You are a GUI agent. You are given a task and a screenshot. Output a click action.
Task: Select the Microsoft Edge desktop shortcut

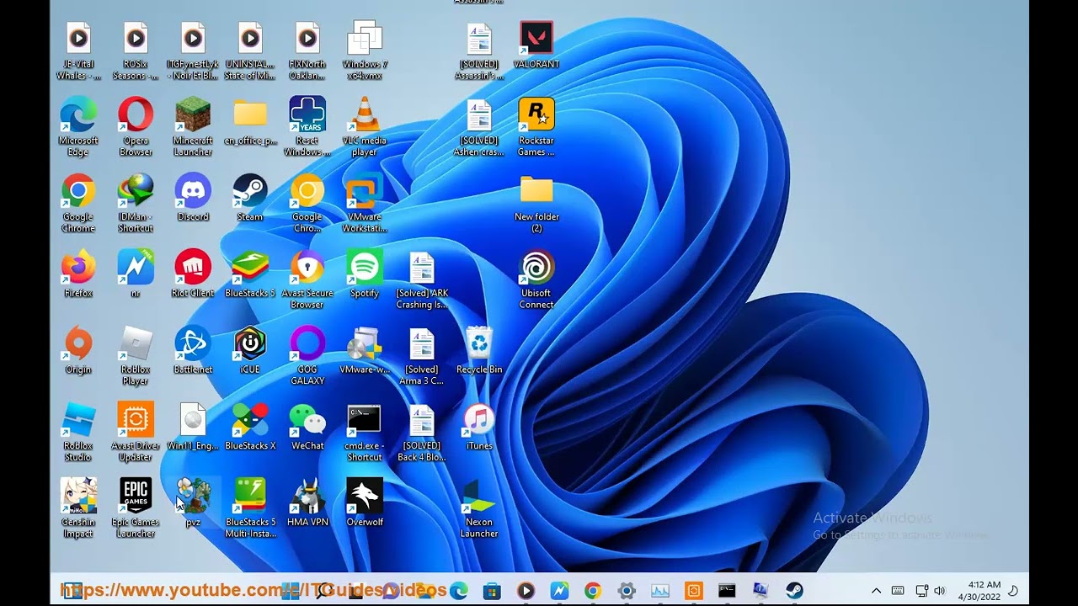click(x=78, y=127)
